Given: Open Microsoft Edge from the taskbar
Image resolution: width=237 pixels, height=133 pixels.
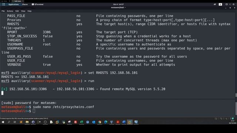Looking at the screenshot, I should pyautogui.click(x=106, y=122).
